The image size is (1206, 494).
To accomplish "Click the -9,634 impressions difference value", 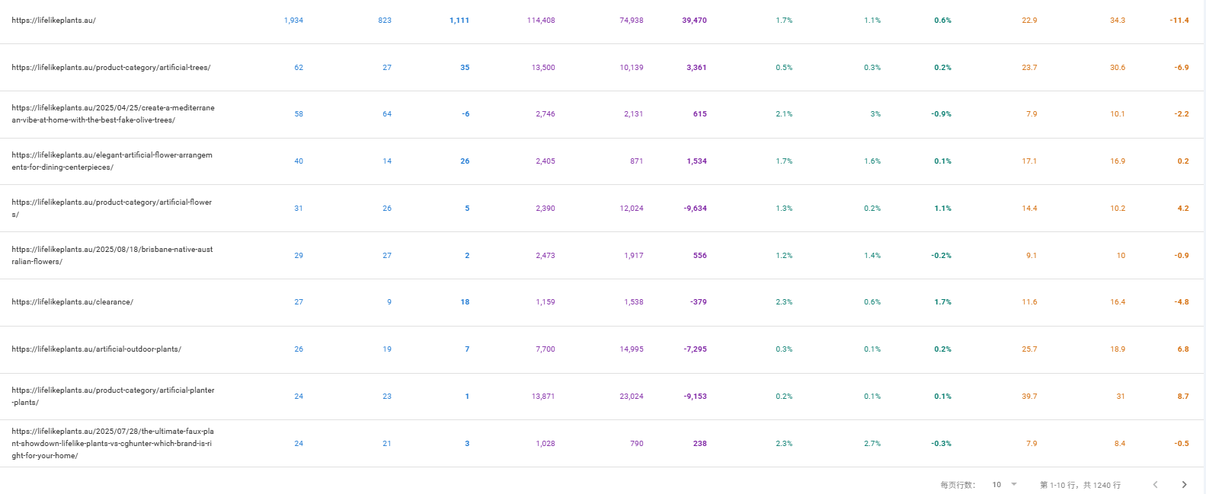I will tap(695, 209).
